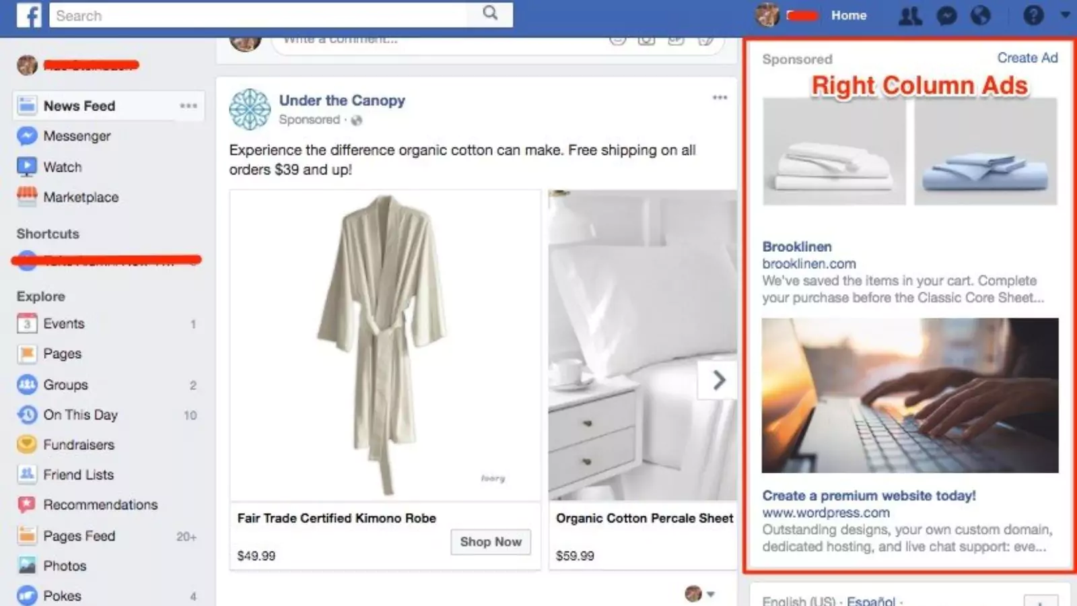Click the Pokes sidebar icon
The height and width of the screenshot is (606, 1077).
point(27,596)
